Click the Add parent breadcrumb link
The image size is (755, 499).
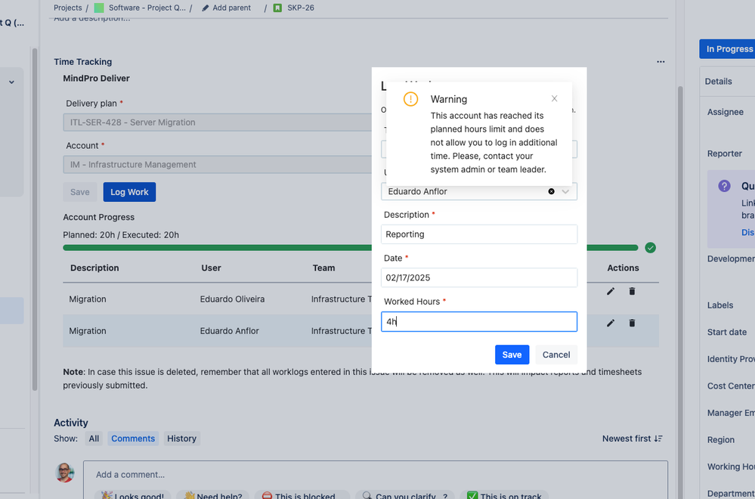(231, 8)
